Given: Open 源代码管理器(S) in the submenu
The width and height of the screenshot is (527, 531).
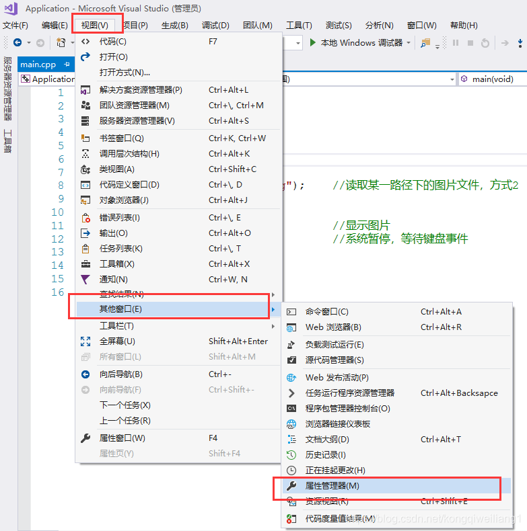Looking at the screenshot, I should [x=397, y=360].
